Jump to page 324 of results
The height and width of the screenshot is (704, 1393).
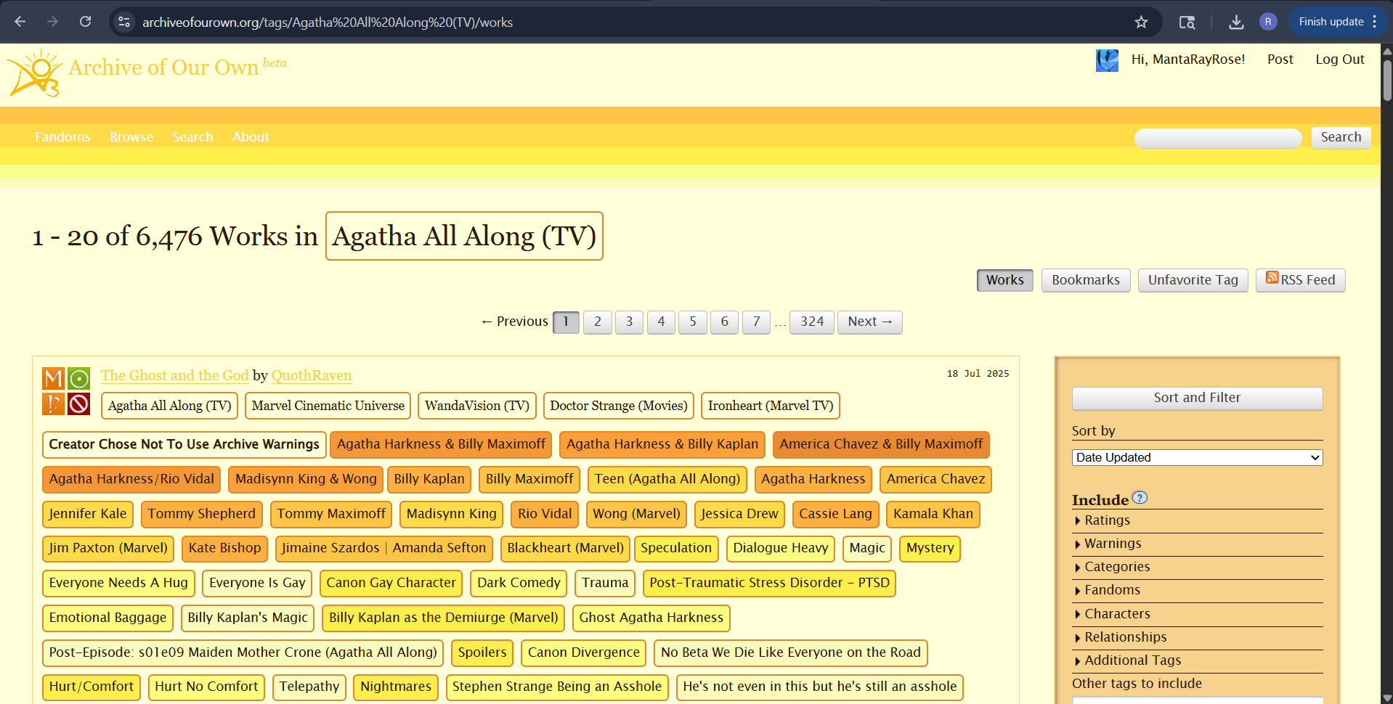(x=812, y=322)
